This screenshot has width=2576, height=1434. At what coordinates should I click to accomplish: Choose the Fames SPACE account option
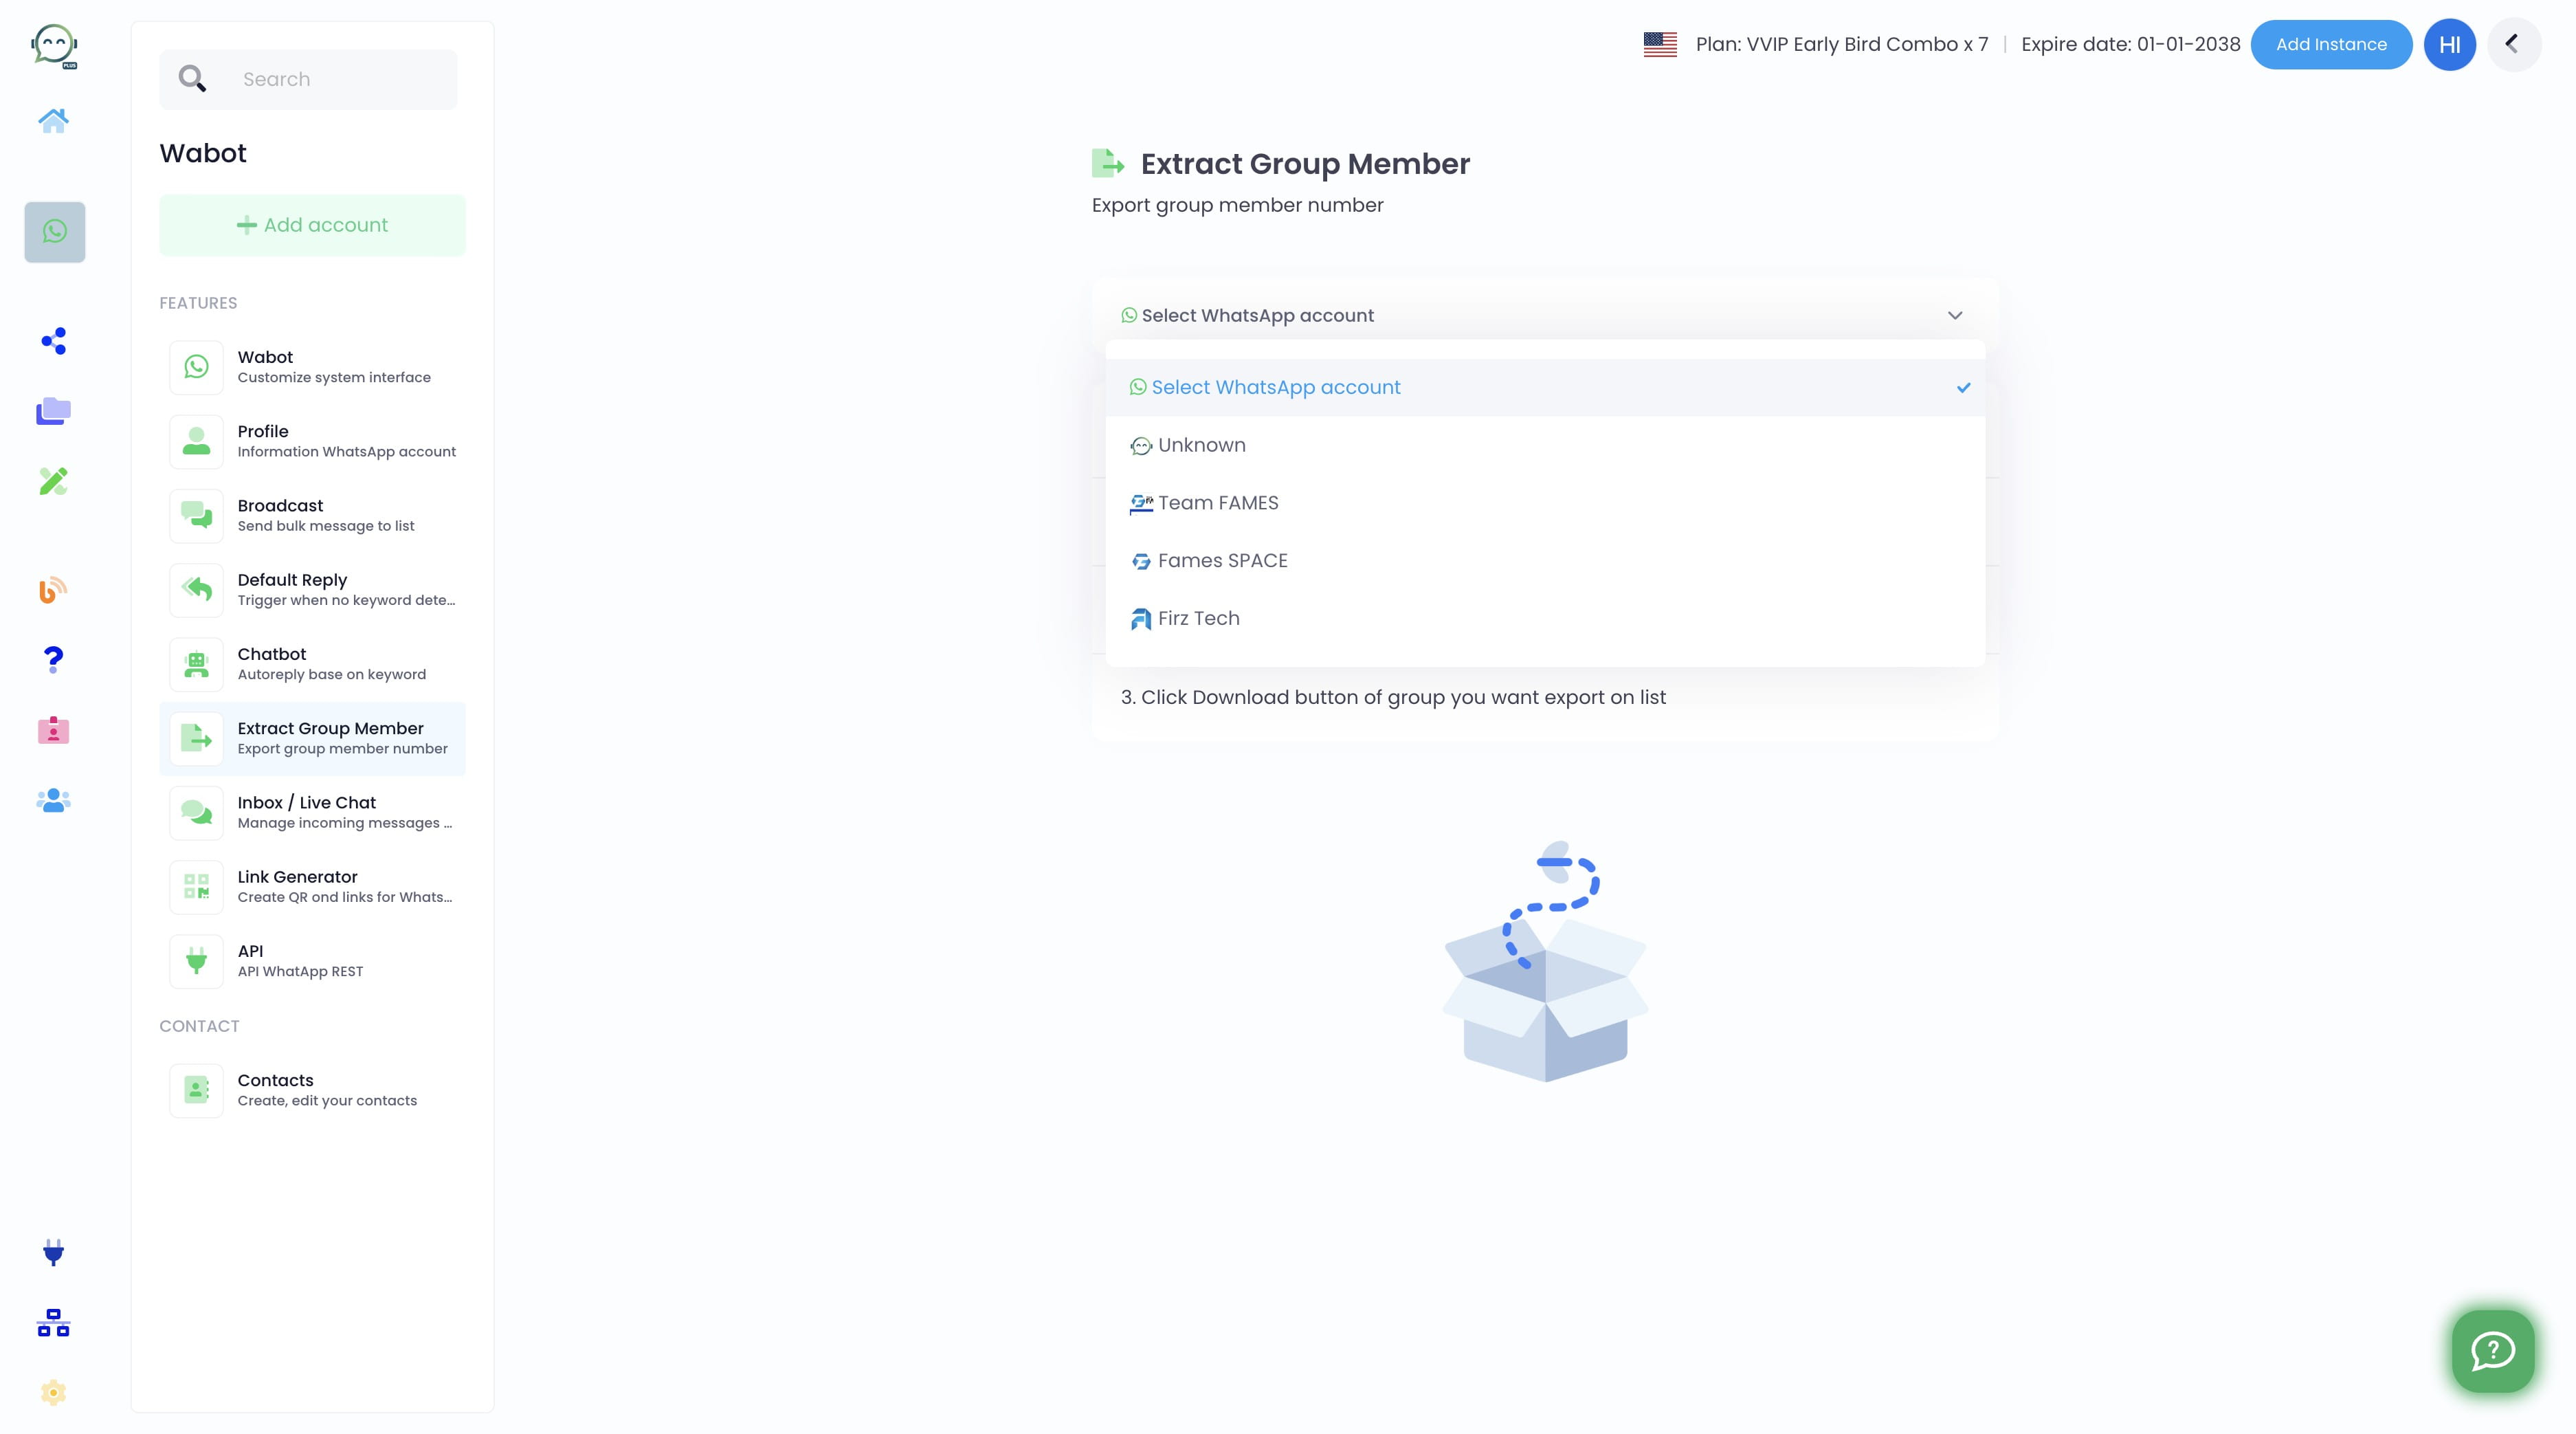point(1545,561)
